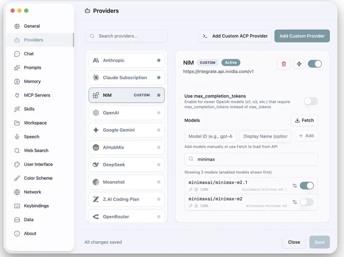The image size is (344, 257).
Task: Click the Showing 2 models label
Action: pos(228,172)
